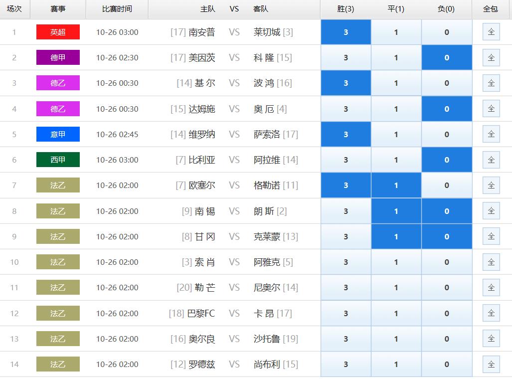
Task: Click 全 button for match 6 比利亚
Action: [x=491, y=160]
